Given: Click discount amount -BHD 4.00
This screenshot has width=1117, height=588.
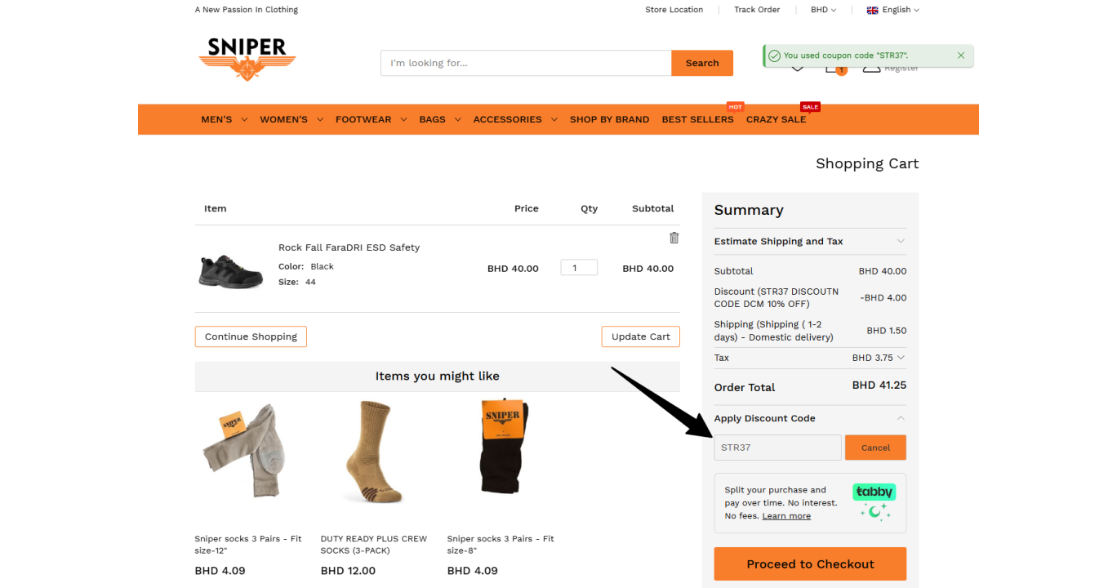Looking at the screenshot, I should (883, 298).
